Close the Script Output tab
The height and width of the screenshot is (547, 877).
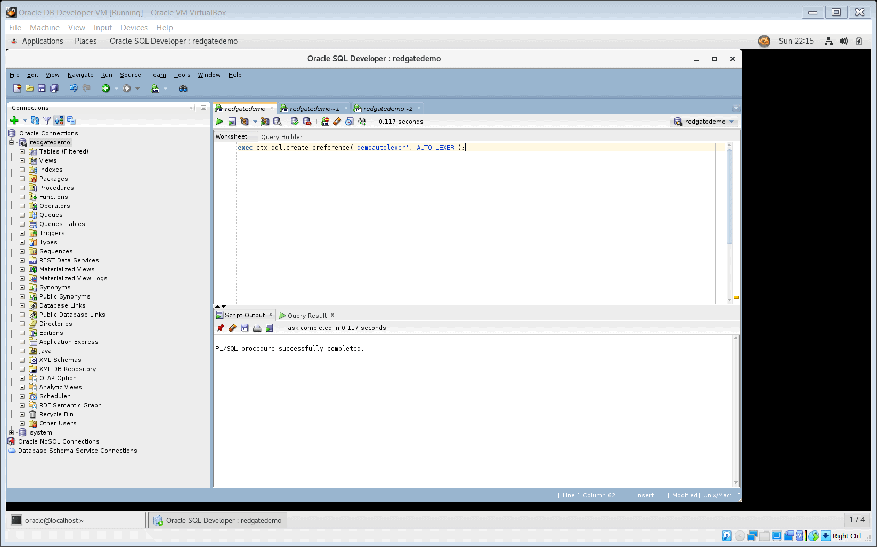click(271, 315)
